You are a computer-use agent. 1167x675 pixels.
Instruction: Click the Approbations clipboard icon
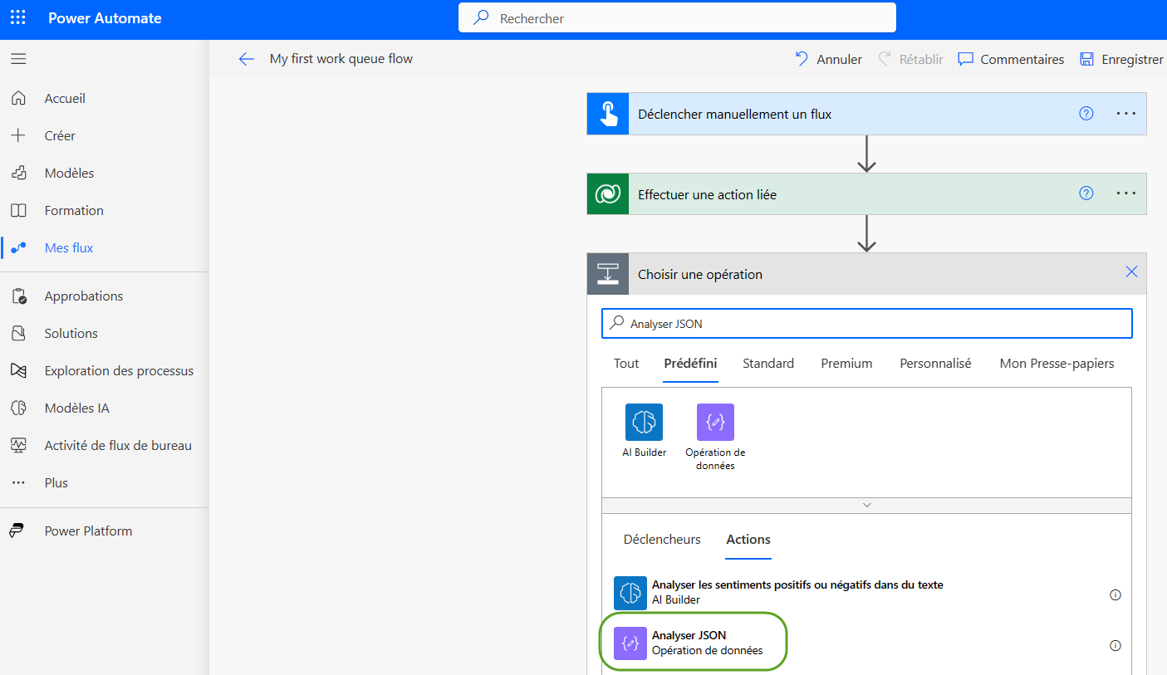click(x=18, y=296)
